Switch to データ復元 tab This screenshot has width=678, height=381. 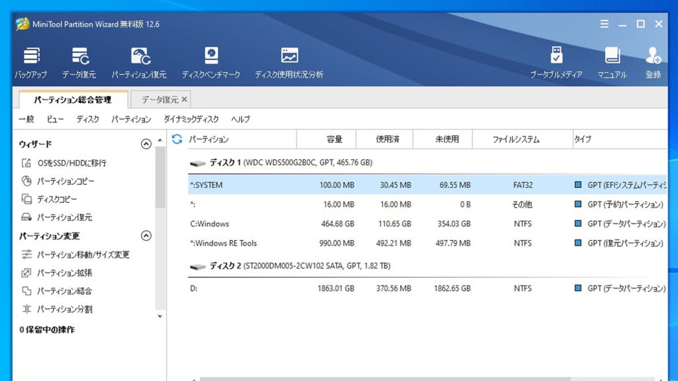(160, 100)
